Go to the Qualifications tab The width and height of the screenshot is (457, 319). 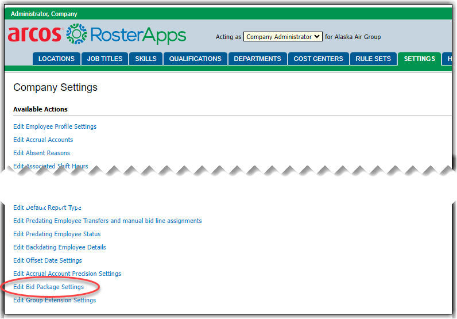click(x=195, y=59)
